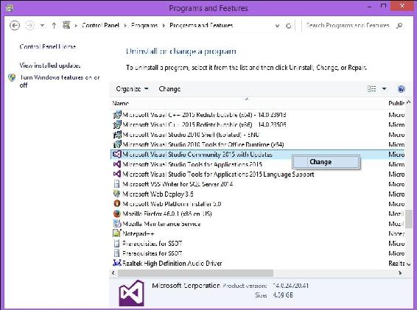Click the Control Panel icon in address bar
417x310 pixels.
coord(66,25)
